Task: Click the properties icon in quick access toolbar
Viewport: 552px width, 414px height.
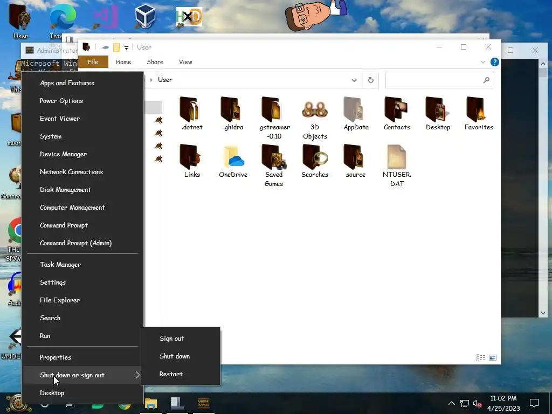Action: pos(105,47)
